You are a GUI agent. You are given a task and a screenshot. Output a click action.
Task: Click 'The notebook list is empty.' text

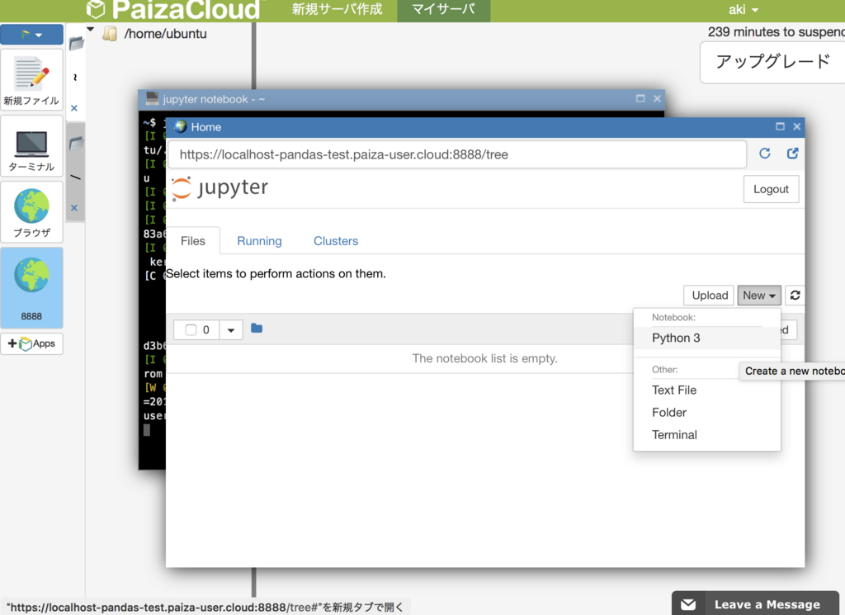(484, 358)
